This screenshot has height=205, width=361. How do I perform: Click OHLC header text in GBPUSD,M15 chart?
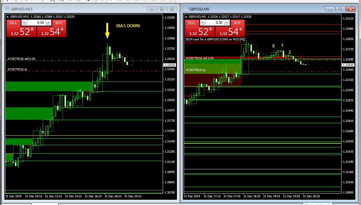pyautogui.click(x=42, y=16)
